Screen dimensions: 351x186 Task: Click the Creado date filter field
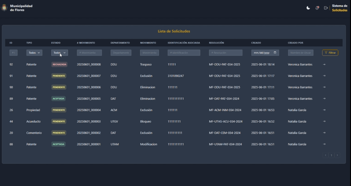pos(265,53)
